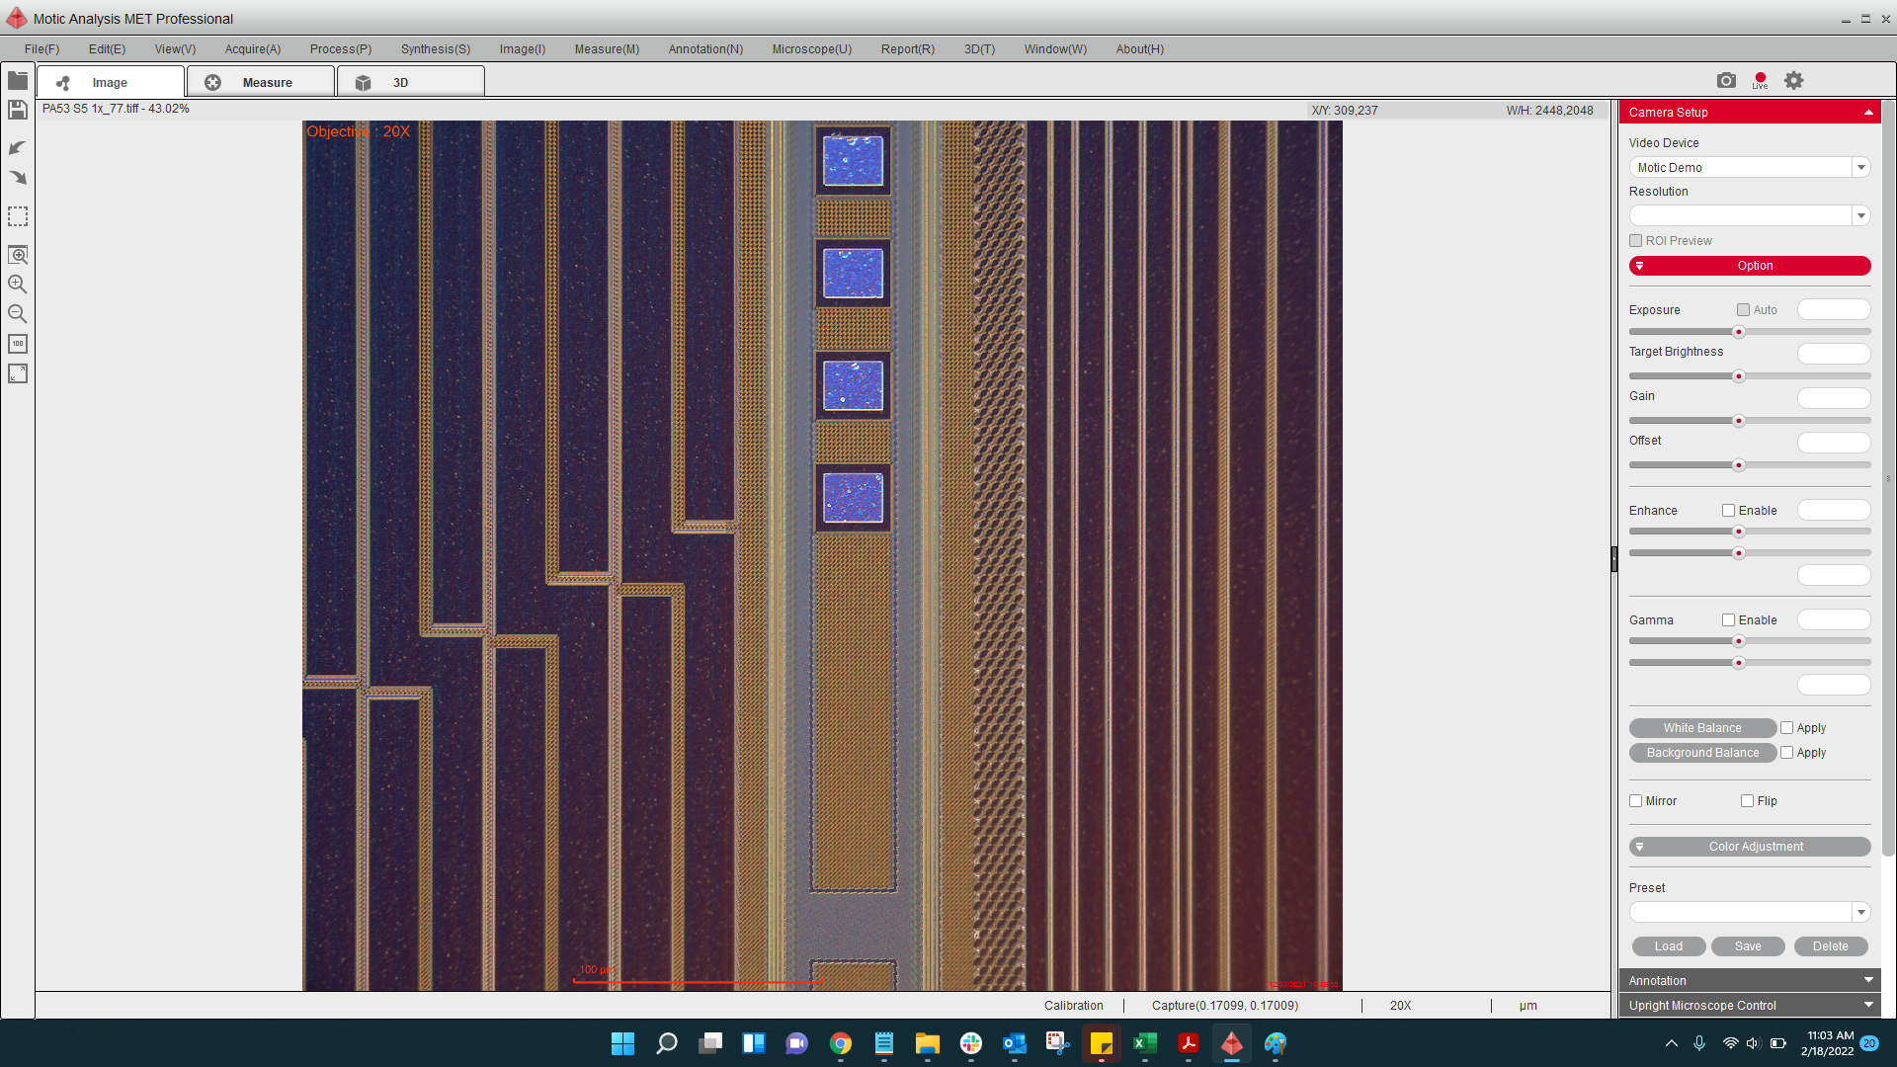Enable Auto exposure checkbox
This screenshot has width=1897, height=1067.
coord(1744,310)
